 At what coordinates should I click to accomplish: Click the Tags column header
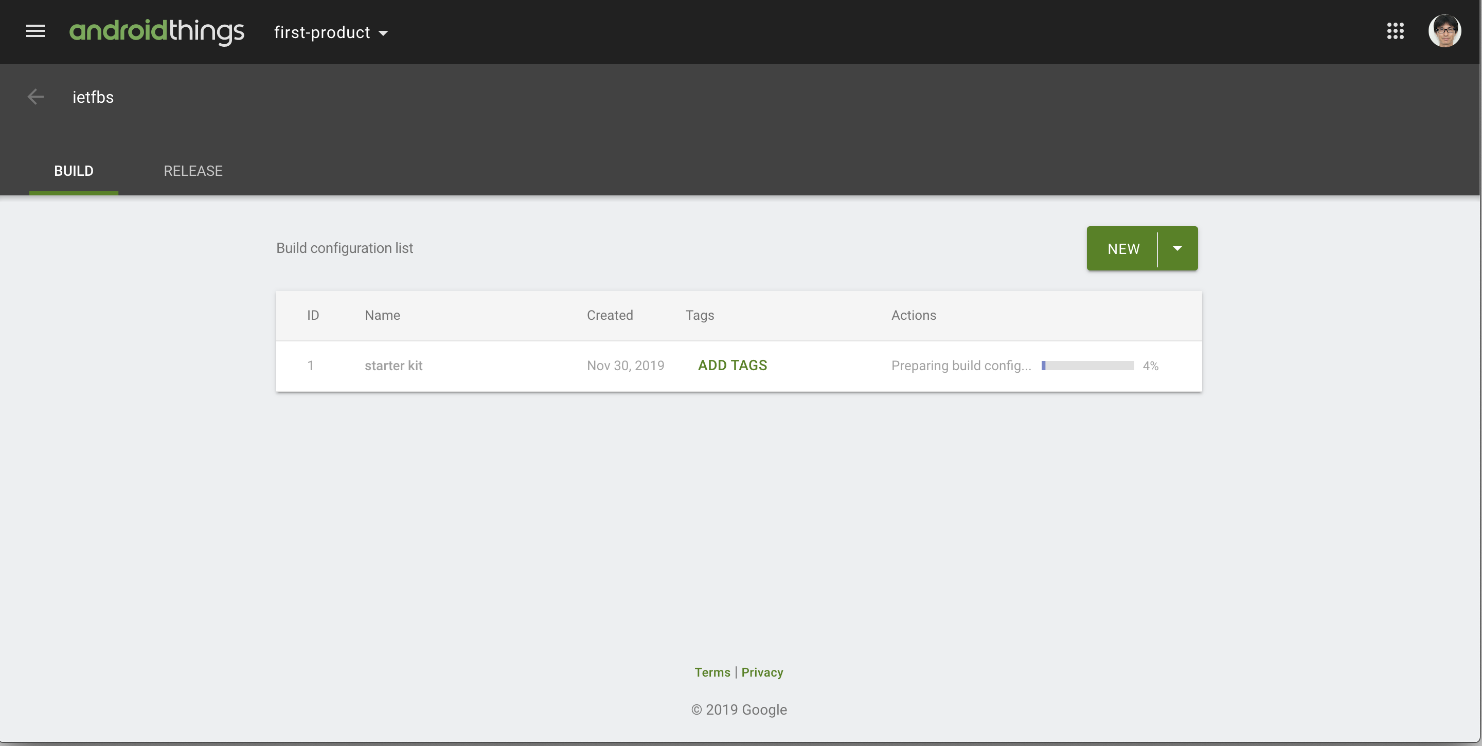coord(700,315)
